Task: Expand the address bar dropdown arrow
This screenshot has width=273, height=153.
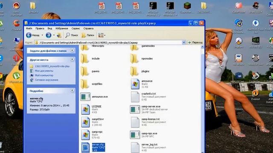Action: point(184,42)
